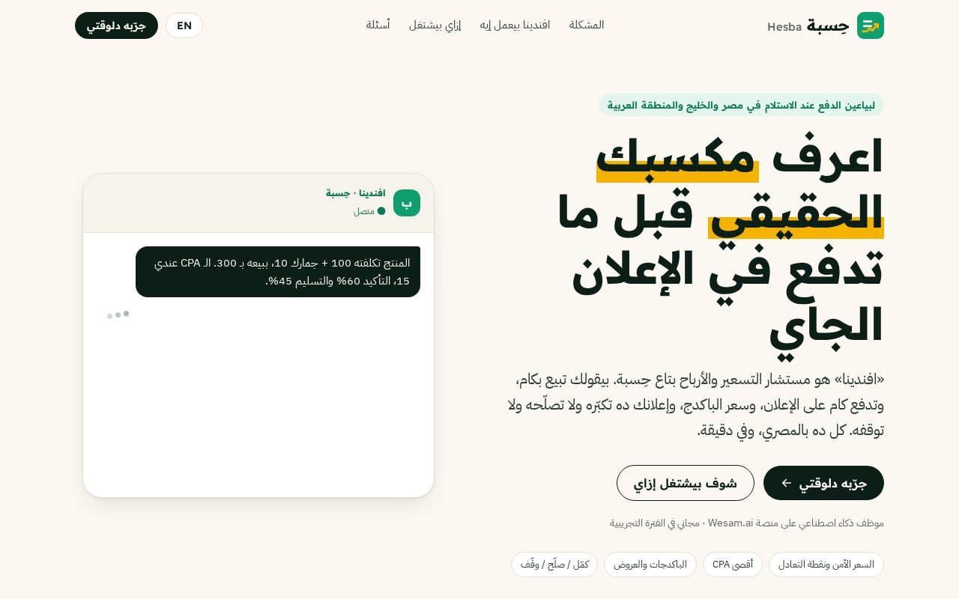Select السعر الآمن ونقطة التعادل chip
Image resolution: width=959 pixels, height=599 pixels.
826,565
